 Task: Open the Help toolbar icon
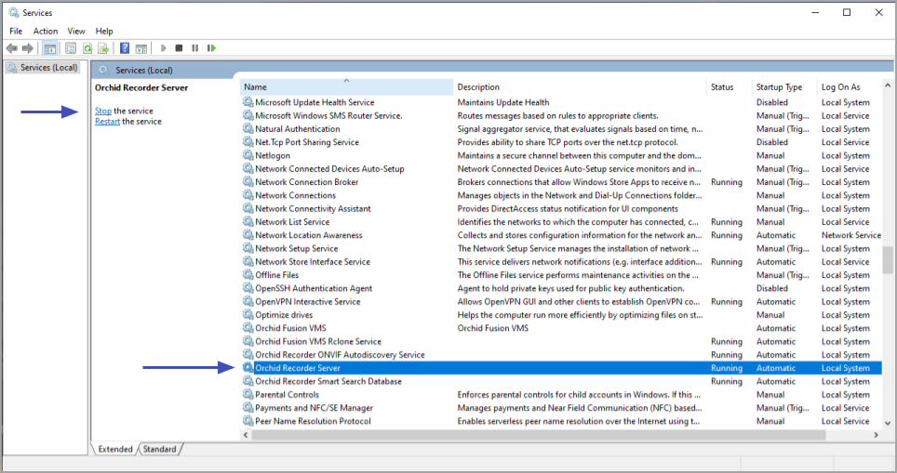pos(125,48)
